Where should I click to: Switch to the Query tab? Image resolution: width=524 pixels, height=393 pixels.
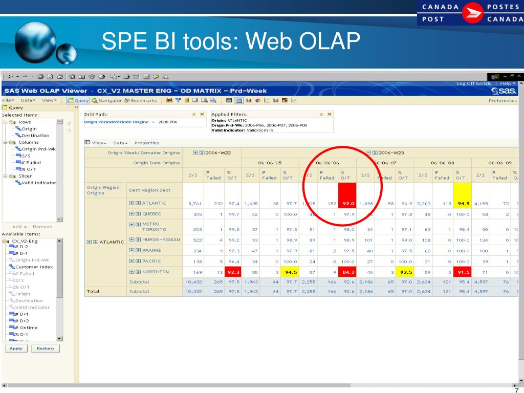pyautogui.click(x=78, y=100)
